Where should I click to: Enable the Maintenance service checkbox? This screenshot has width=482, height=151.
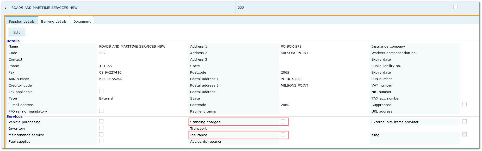[x=101, y=134]
